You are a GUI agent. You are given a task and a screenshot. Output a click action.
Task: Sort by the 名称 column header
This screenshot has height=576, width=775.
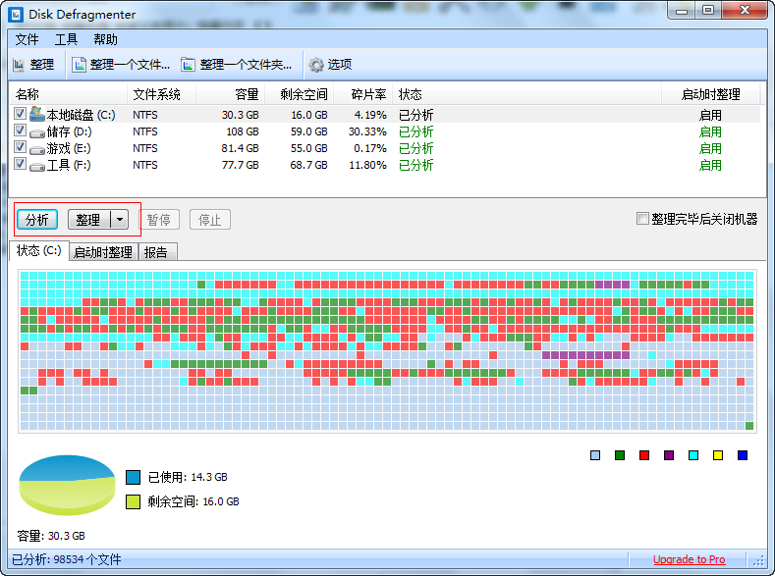68,94
